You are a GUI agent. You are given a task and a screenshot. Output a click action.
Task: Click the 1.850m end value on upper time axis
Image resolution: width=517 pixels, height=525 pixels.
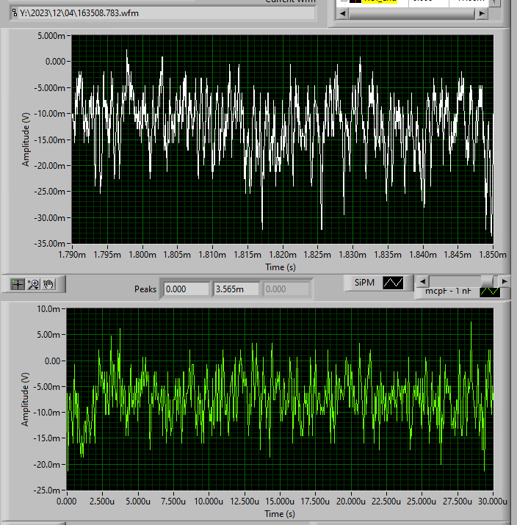pos(491,254)
